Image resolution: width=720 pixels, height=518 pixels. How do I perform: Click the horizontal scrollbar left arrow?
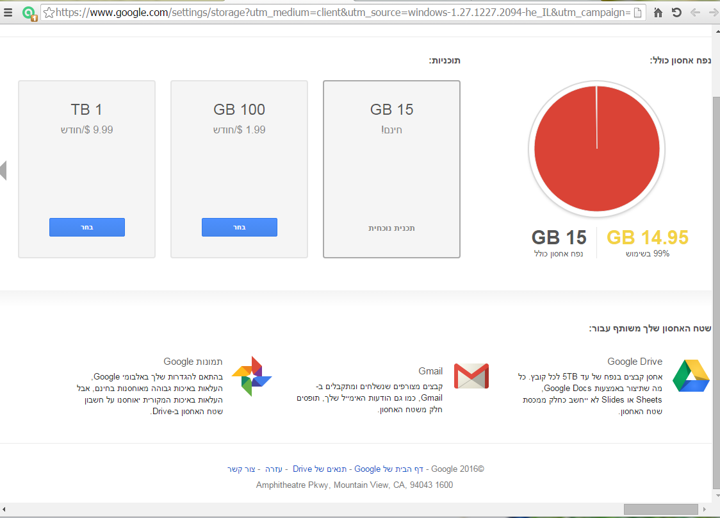[x=4, y=509]
